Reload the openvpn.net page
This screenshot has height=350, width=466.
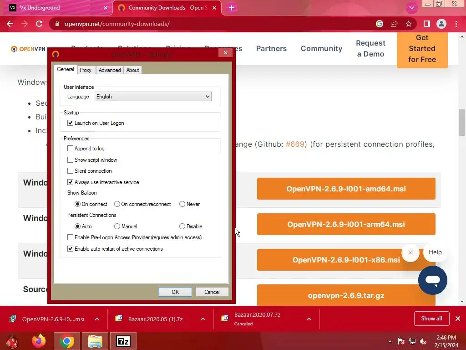coord(39,24)
